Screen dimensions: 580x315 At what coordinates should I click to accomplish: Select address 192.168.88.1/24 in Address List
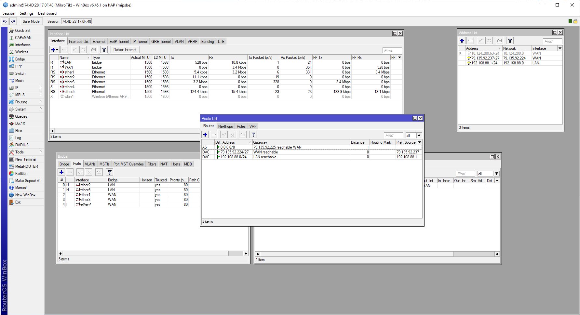click(510, 63)
